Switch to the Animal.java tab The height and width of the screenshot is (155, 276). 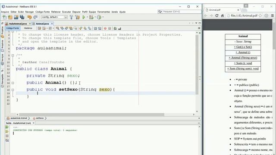[42, 24]
